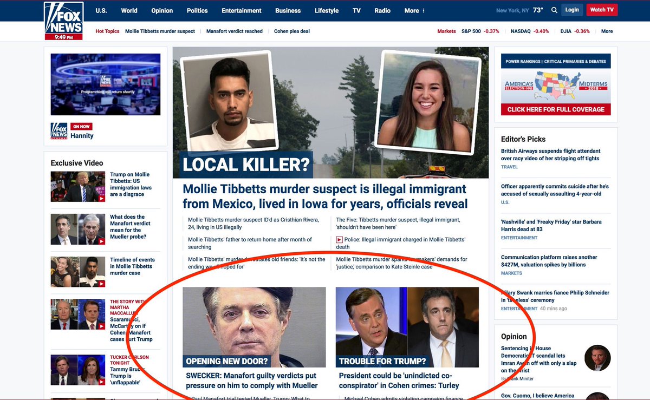This screenshot has height=400, width=650.
Task: Open Mollie Tibbetts murder suspect hot topic
Action: (x=160, y=31)
